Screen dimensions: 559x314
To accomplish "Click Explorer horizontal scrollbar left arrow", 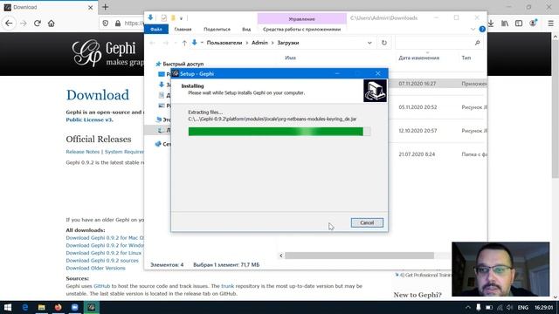I will pyautogui.click(x=281, y=256).
